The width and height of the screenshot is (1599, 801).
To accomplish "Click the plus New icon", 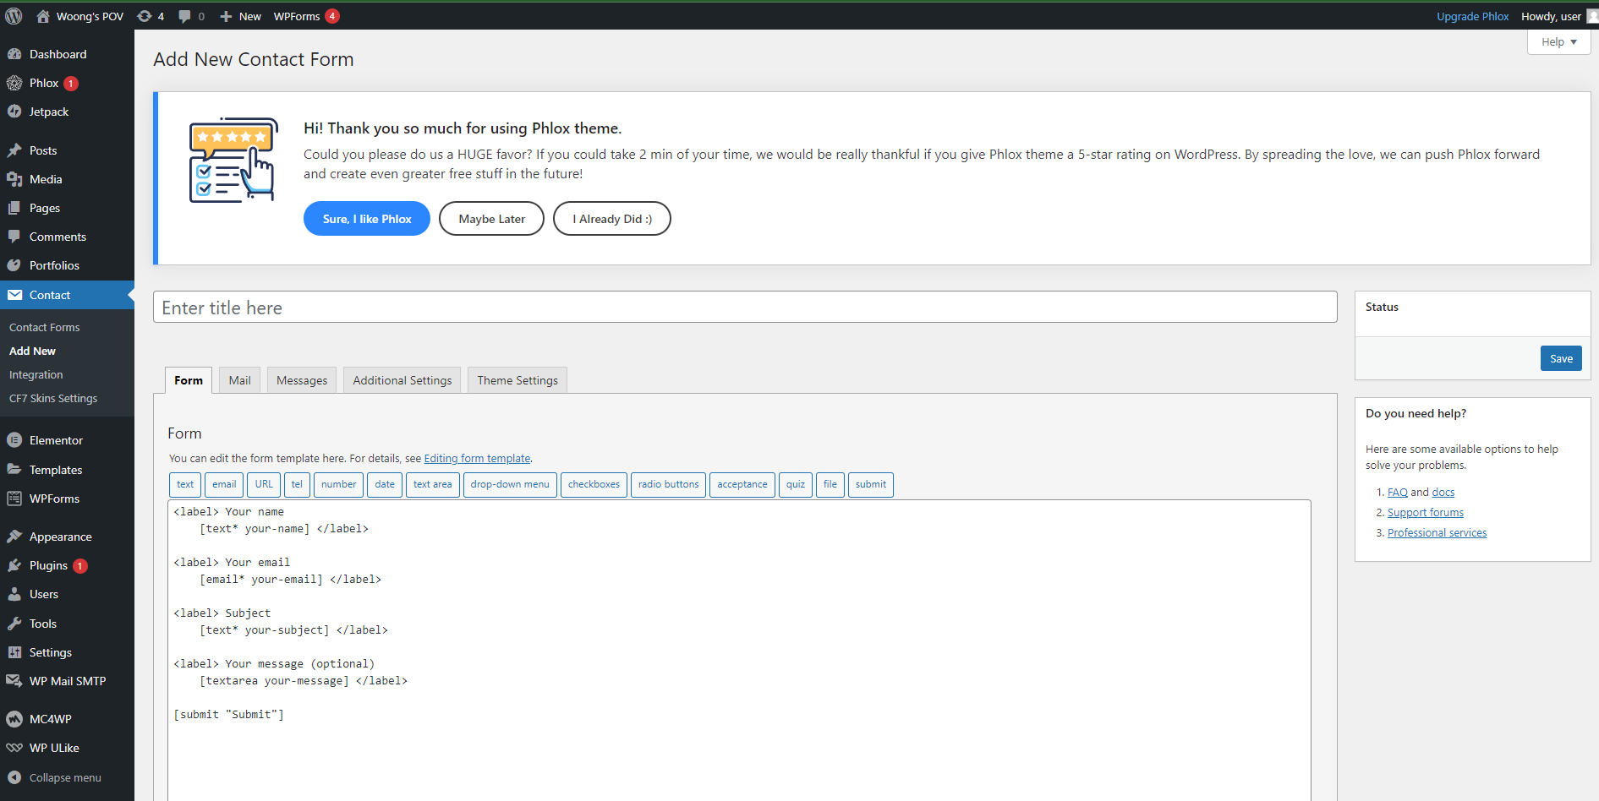I will pyautogui.click(x=226, y=16).
